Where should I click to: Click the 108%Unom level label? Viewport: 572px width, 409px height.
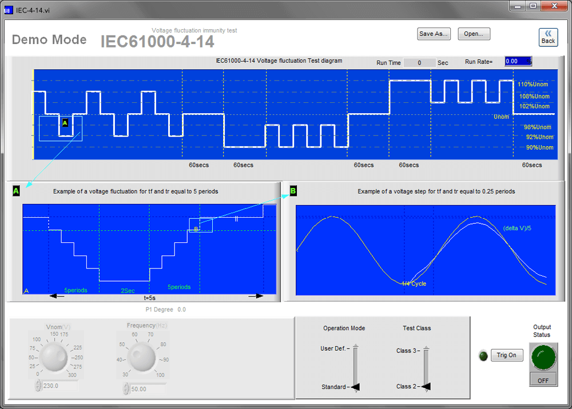534,97
